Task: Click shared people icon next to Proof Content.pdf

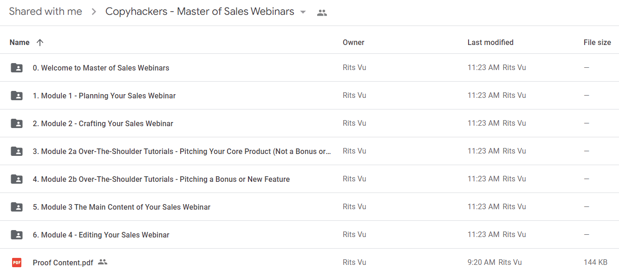Action: point(103,262)
